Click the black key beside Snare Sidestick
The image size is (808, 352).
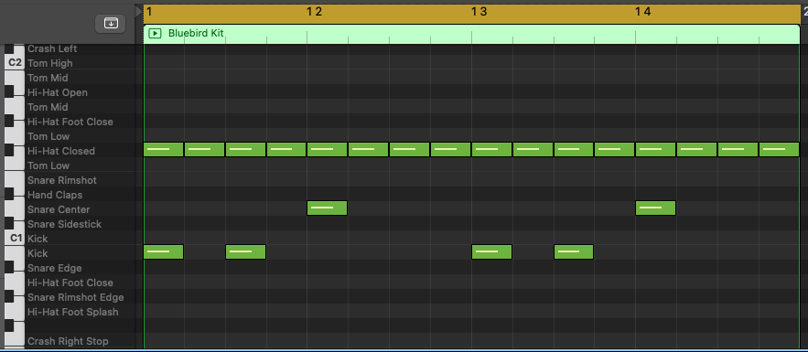point(9,223)
